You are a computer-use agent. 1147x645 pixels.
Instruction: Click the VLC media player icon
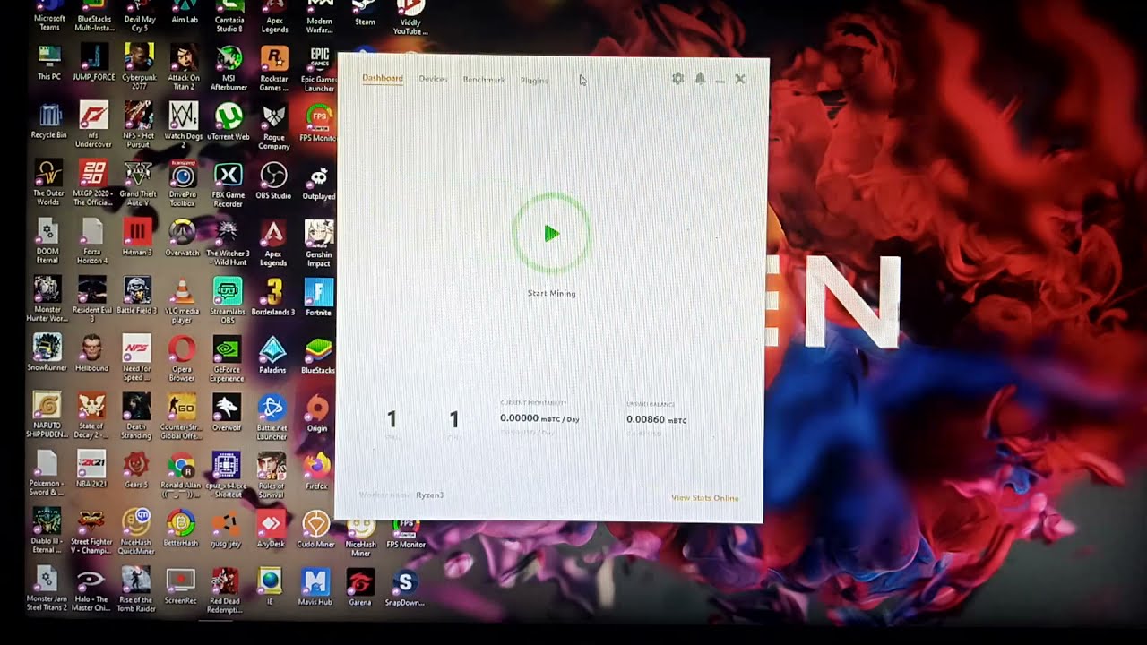182,300
